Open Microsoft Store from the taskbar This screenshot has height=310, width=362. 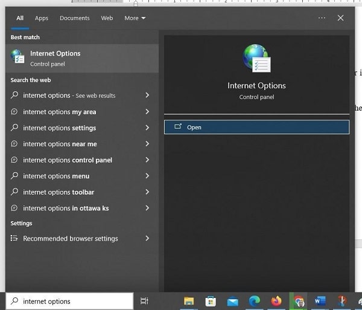pyautogui.click(x=211, y=301)
